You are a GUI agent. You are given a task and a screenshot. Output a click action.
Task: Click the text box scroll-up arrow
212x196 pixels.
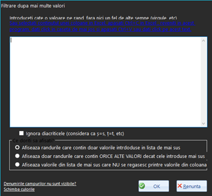point(203,41)
